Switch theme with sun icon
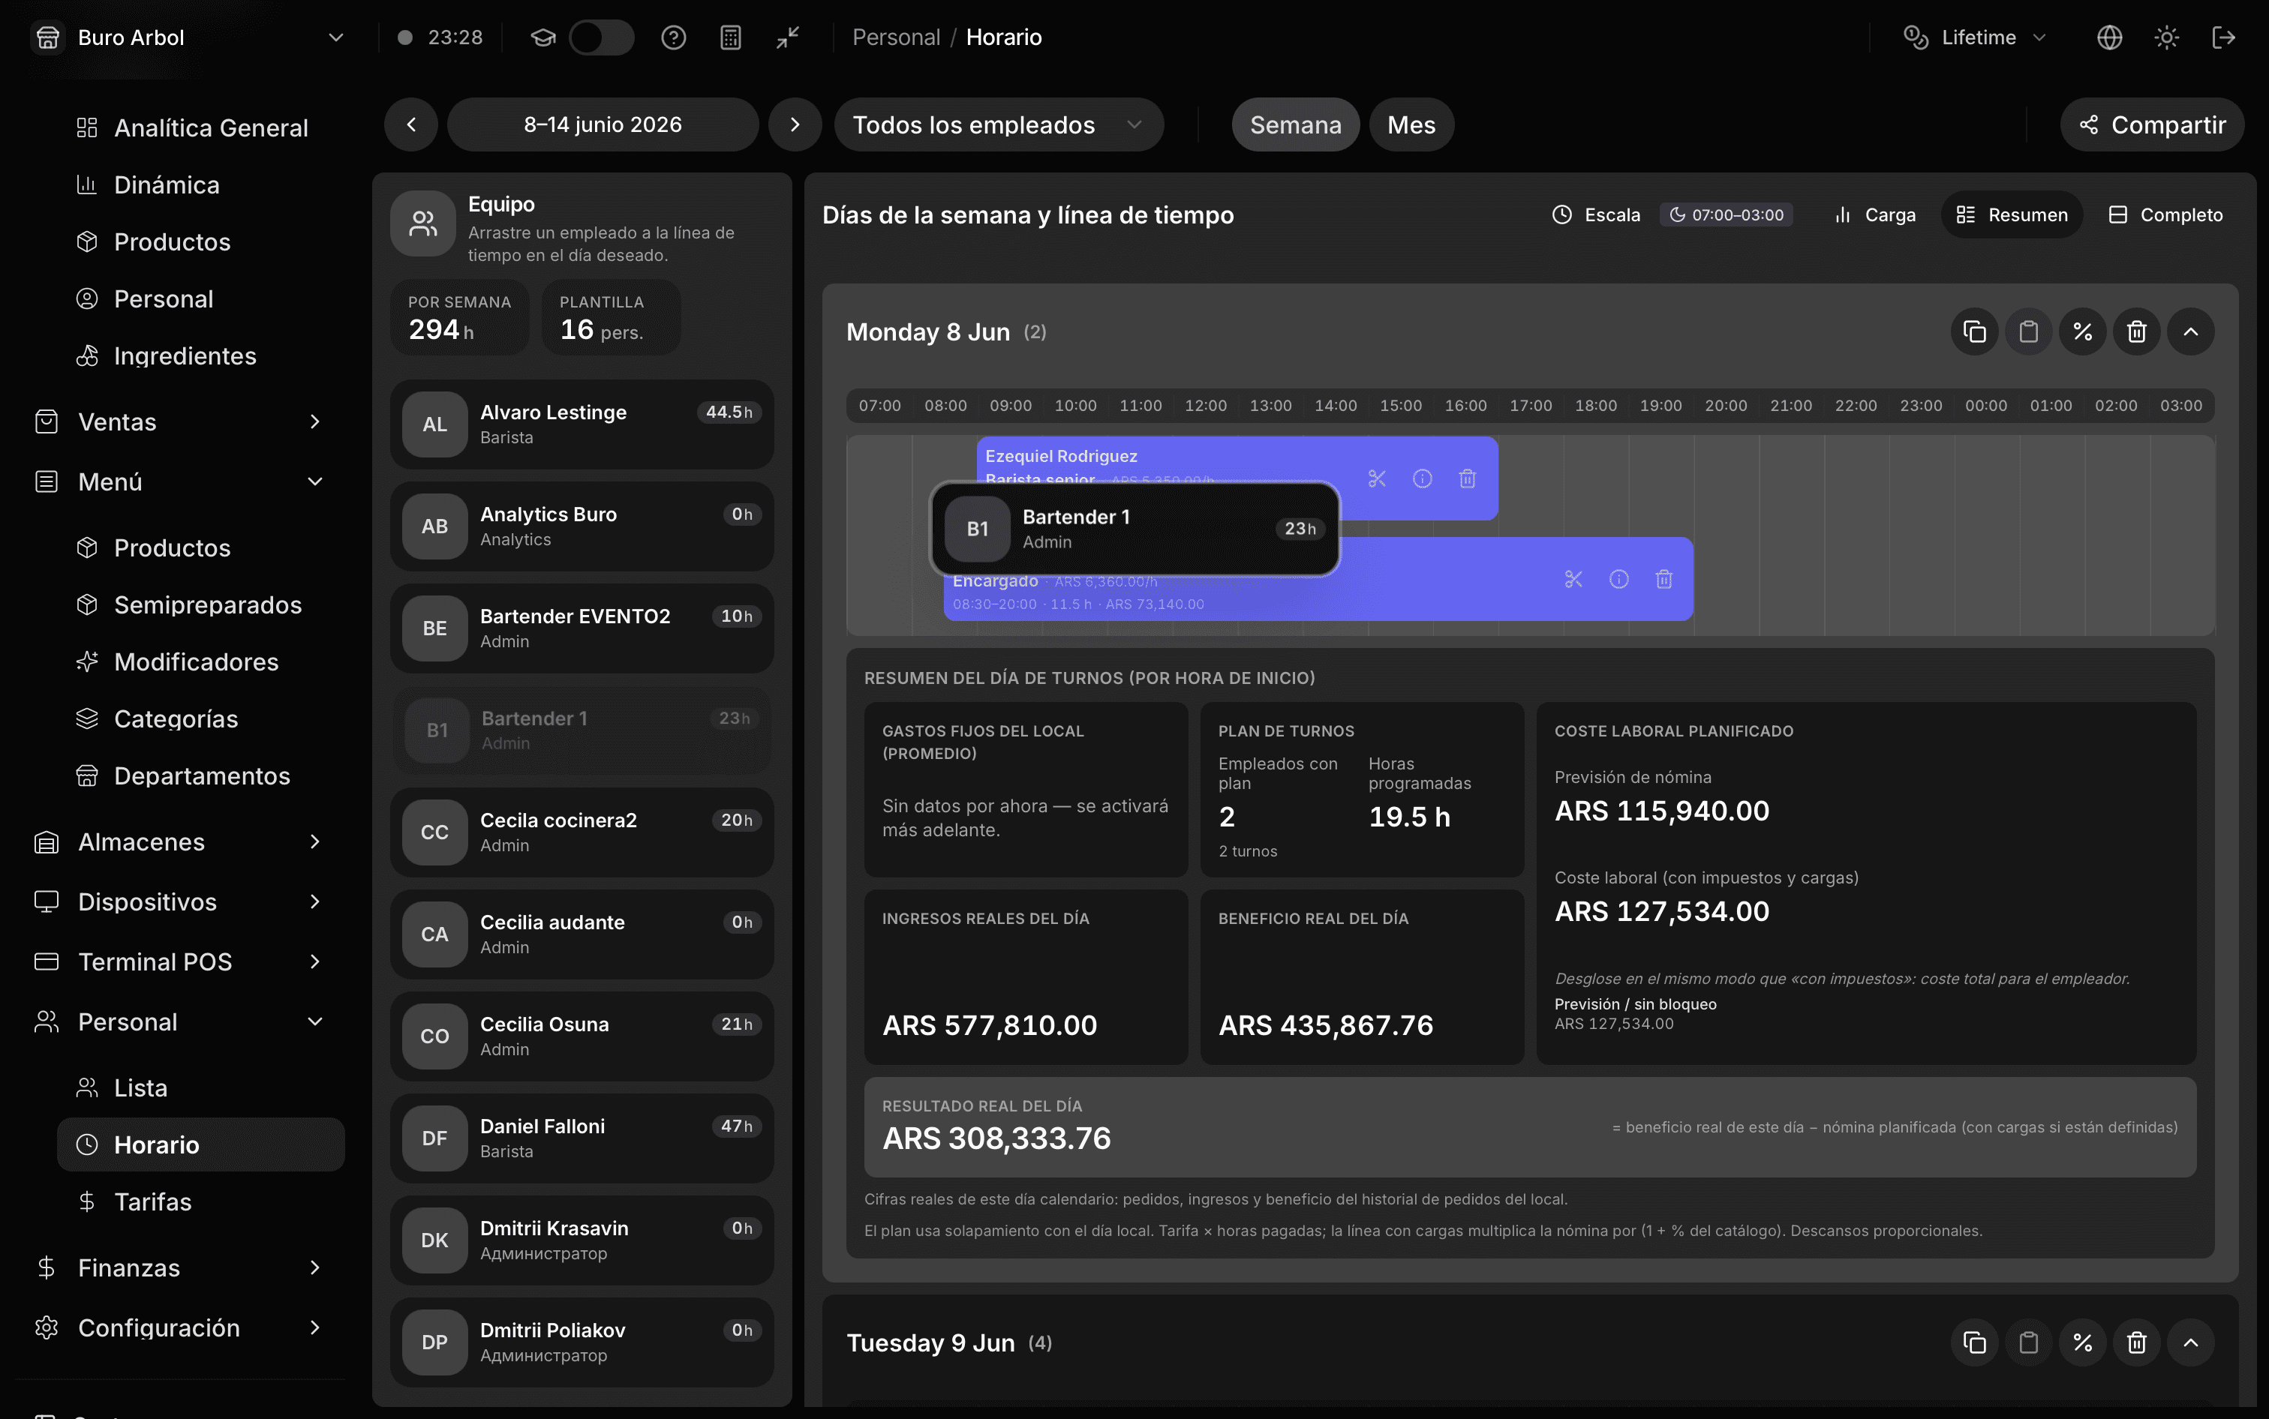 (x=2167, y=37)
